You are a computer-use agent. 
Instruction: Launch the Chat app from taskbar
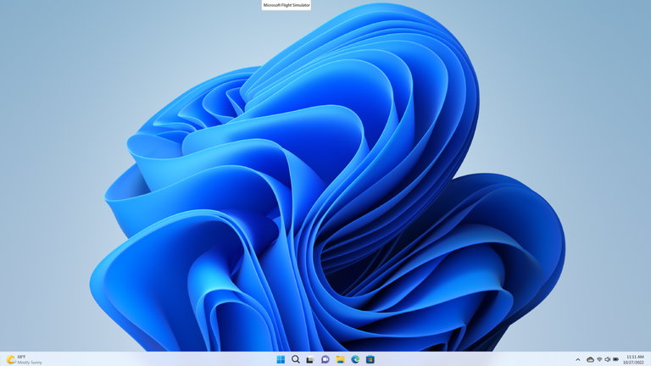325,359
